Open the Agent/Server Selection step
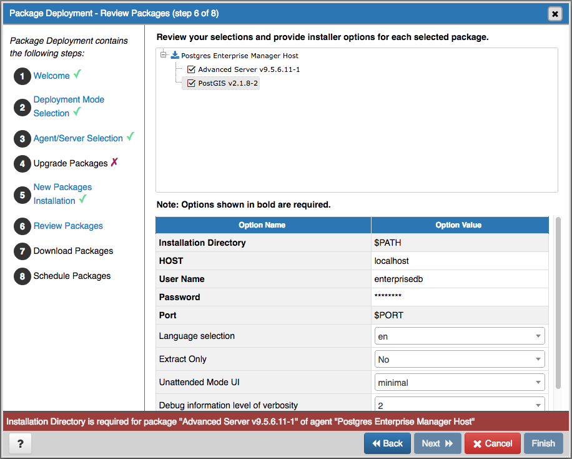This screenshot has width=572, height=459. 78,138
